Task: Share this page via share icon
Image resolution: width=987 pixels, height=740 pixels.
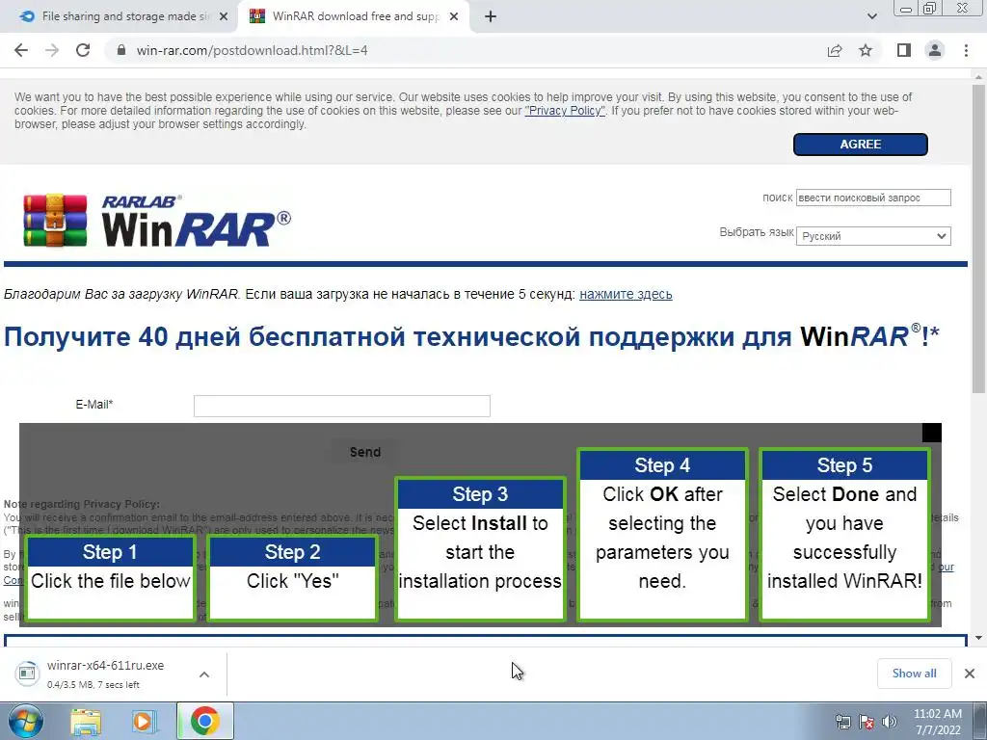Action: point(835,50)
